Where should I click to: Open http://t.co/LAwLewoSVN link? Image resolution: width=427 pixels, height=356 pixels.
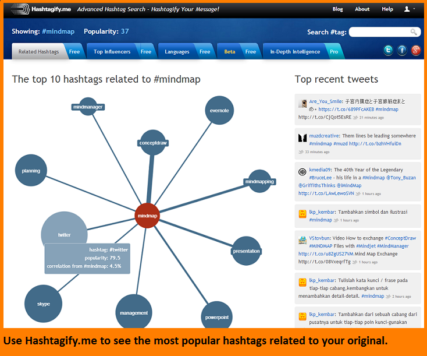pos(326,193)
